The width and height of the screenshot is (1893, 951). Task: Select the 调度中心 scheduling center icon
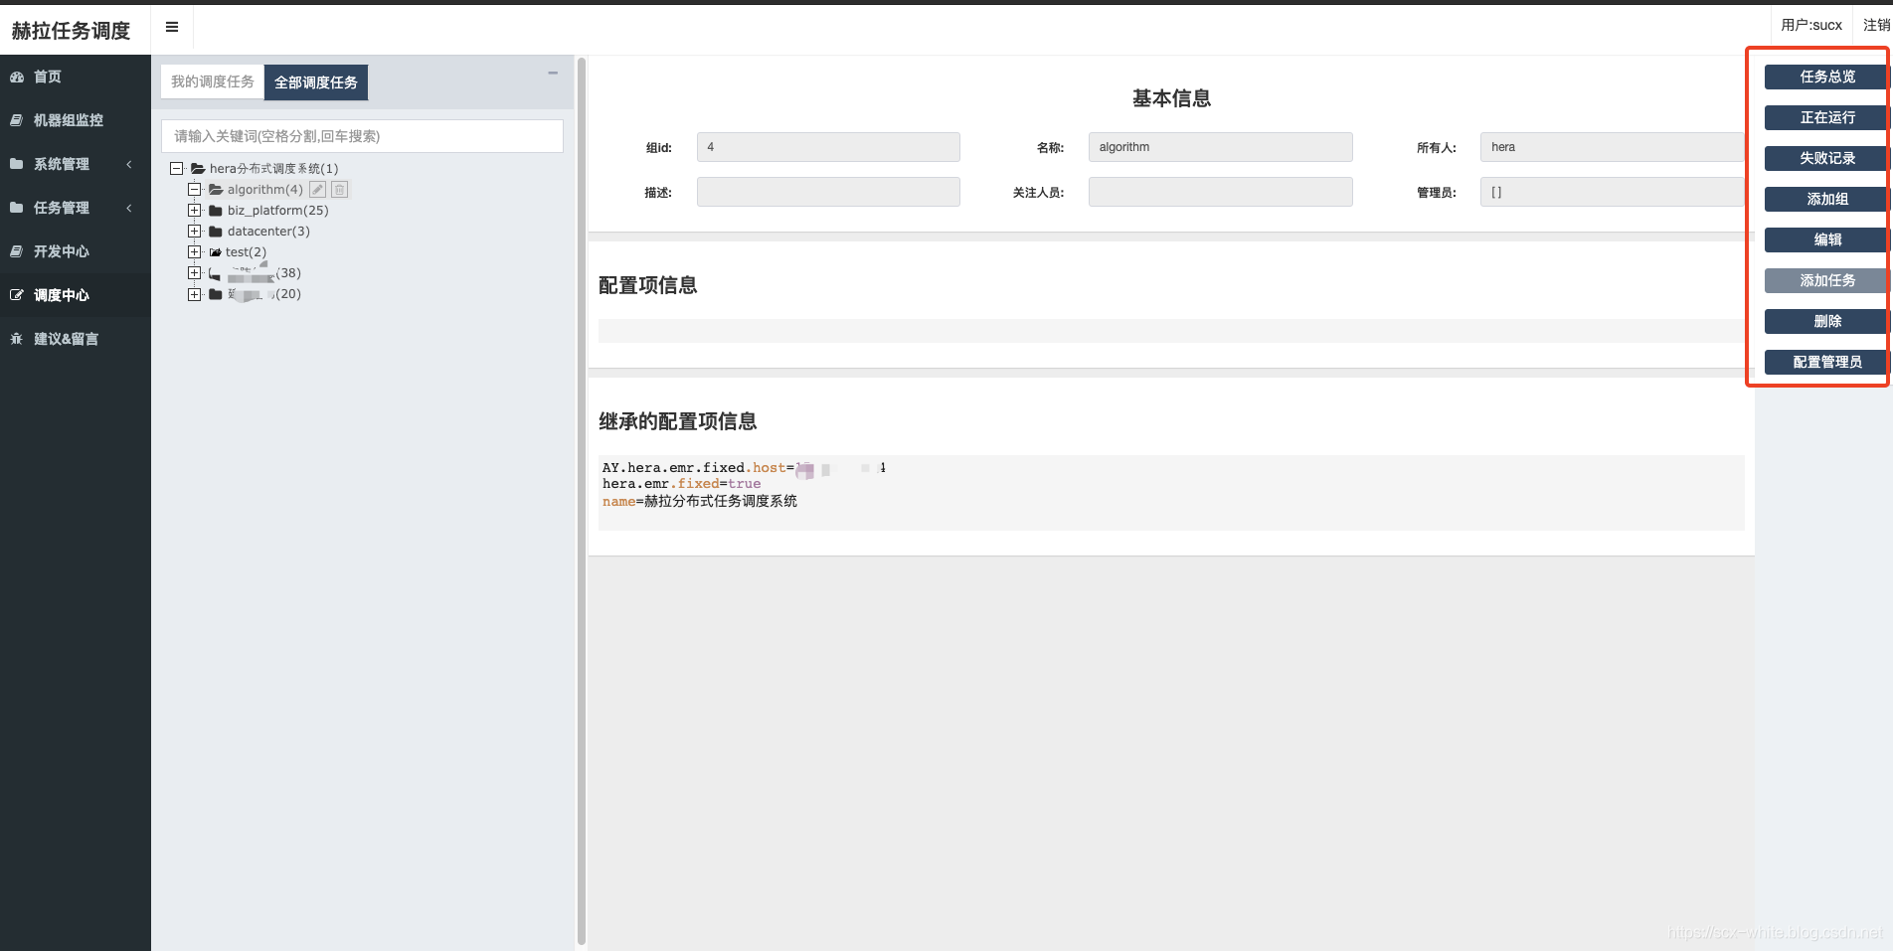(x=16, y=294)
